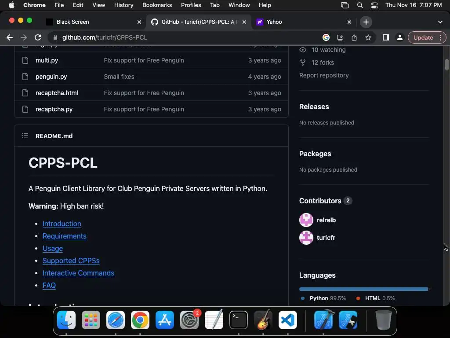Switch to the Black Screen tab
The height and width of the screenshot is (338, 450).
[93, 22]
